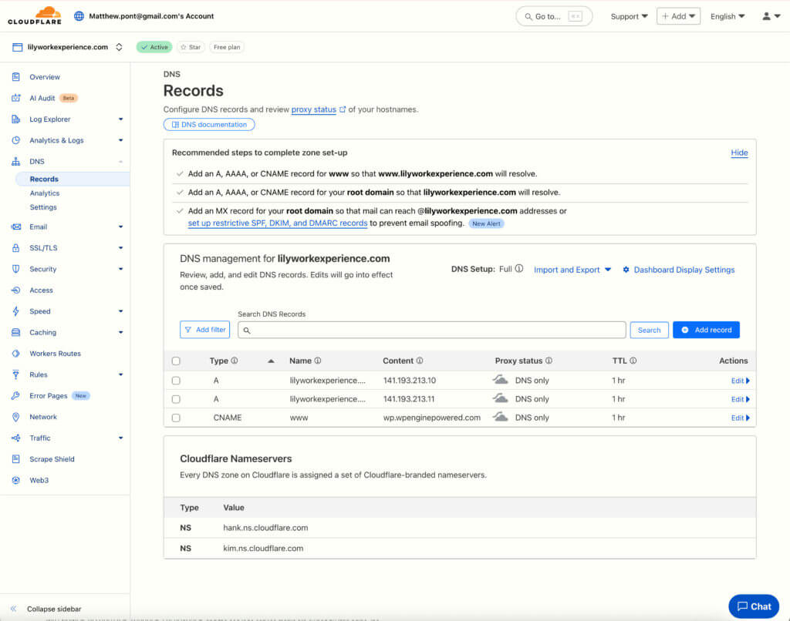Click the globe icon beside account name
Image resolution: width=790 pixels, height=621 pixels.
(x=79, y=16)
